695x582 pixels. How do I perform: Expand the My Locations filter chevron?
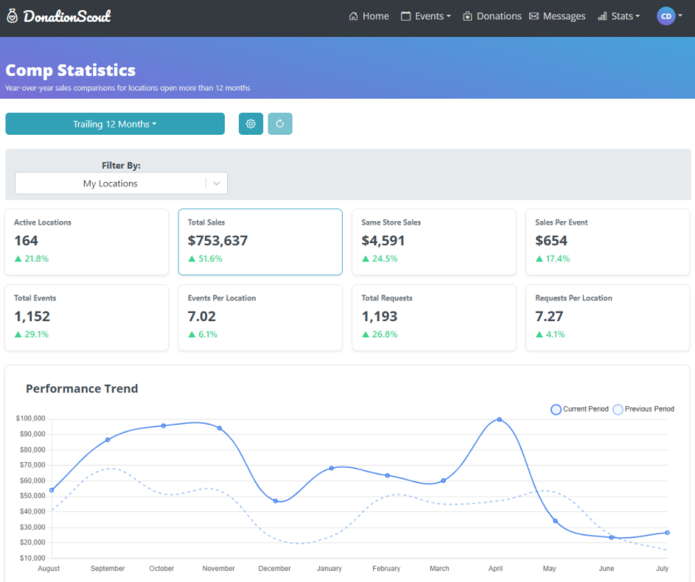coord(217,183)
